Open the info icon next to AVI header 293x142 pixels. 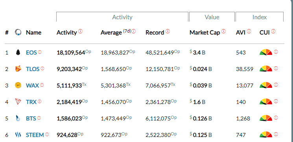pos(249,31)
